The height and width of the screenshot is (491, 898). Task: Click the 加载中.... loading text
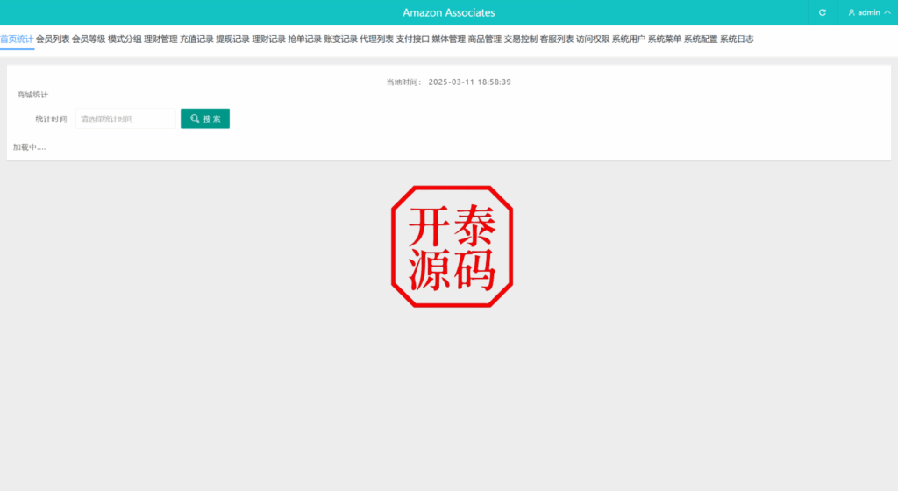[x=29, y=147]
